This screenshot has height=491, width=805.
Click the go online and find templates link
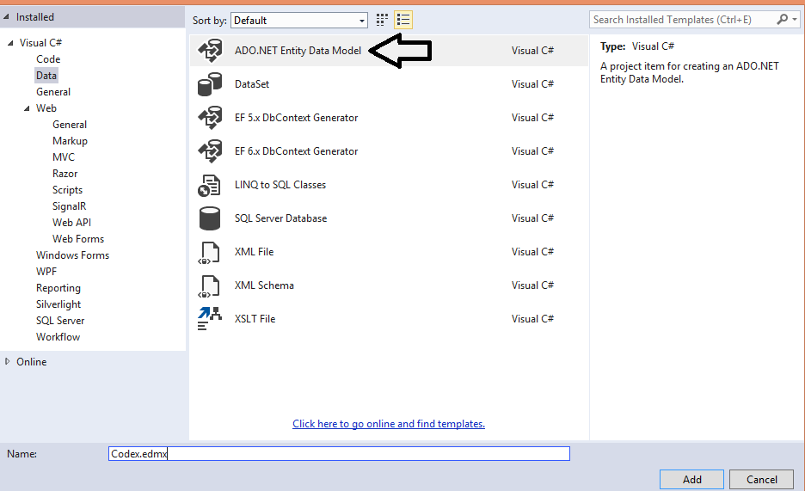tap(389, 424)
